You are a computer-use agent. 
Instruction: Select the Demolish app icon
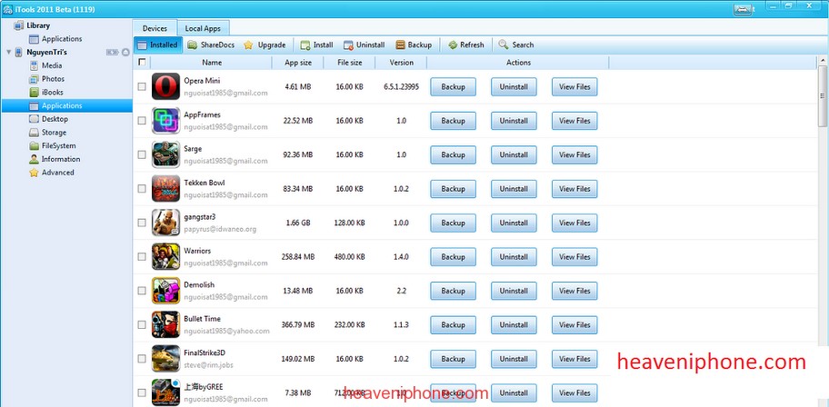point(165,291)
